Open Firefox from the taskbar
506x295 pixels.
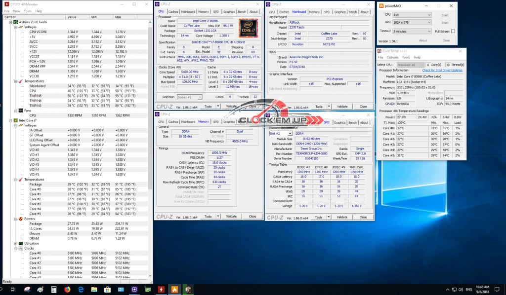(67, 290)
